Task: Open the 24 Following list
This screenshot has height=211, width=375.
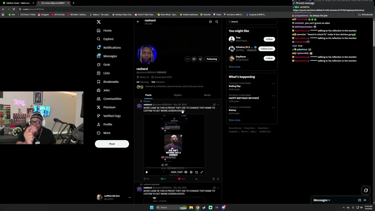Action: pyautogui.click(x=142, y=82)
